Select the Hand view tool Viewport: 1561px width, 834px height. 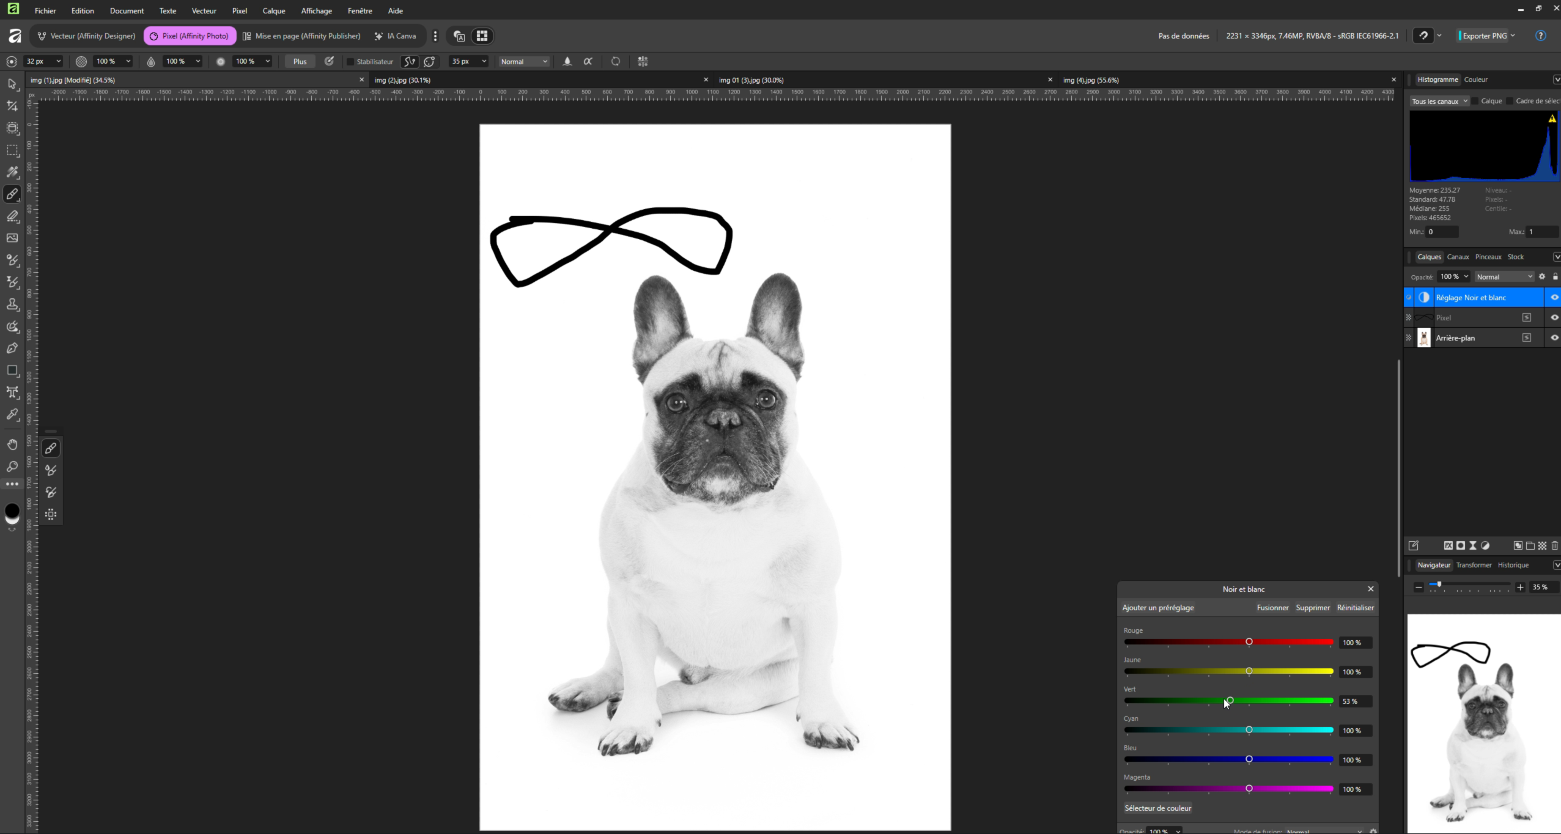pos(12,445)
